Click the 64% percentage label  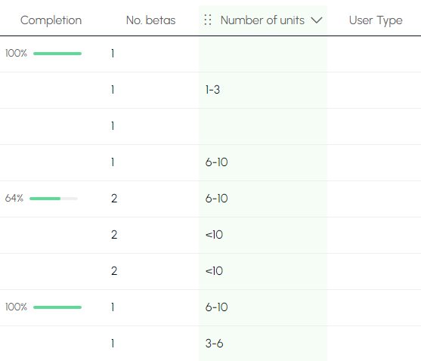(x=14, y=199)
